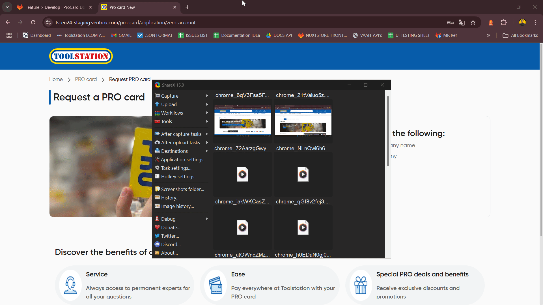Open the tab search dropdown arrow
The width and height of the screenshot is (543, 305).
pyautogui.click(x=7, y=7)
